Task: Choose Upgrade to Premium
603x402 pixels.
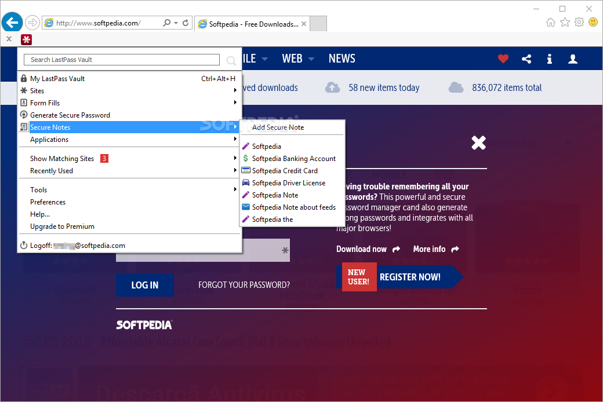Action: [x=130, y=226]
